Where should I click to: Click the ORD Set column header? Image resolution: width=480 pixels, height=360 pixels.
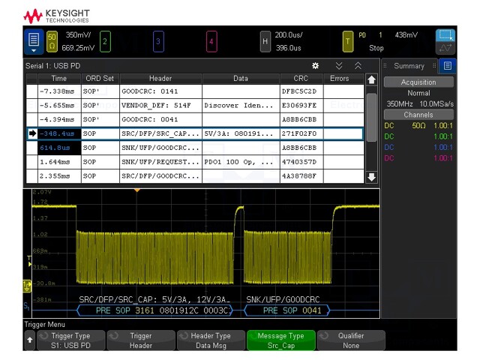tap(100, 79)
